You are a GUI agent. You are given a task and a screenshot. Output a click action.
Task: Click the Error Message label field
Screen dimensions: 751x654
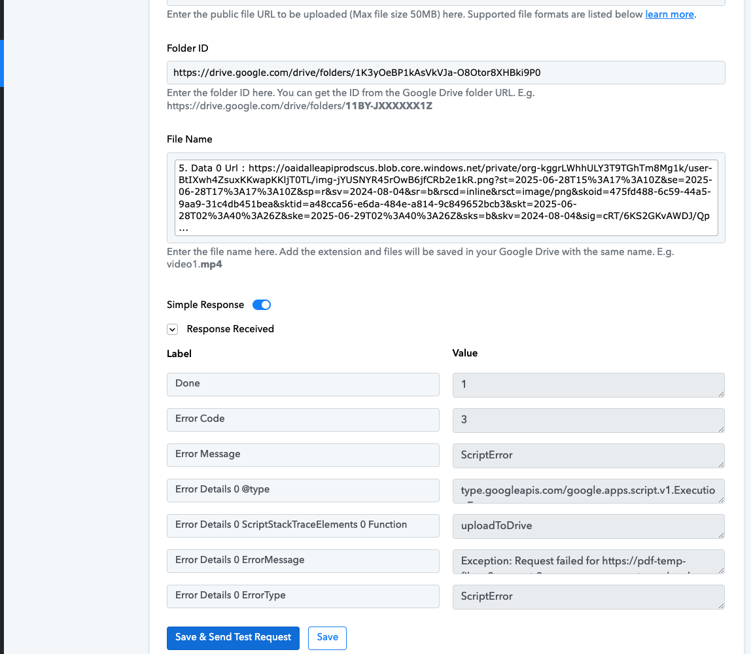tap(303, 455)
